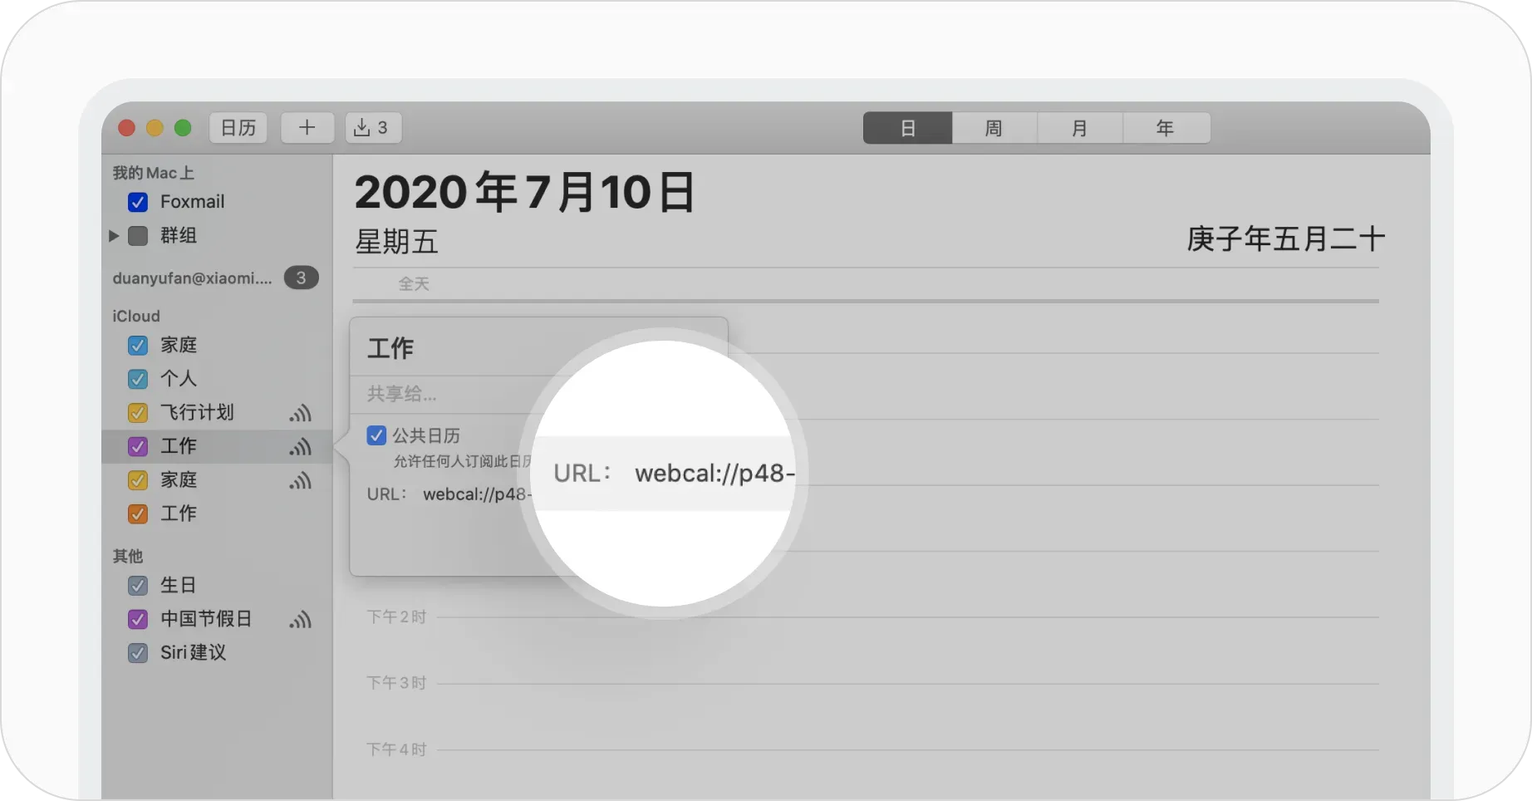The width and height of the screenshot is (1532, 801).
Task: Hide the 生日 calendar via its checkbox
Action: click(138, 586)
